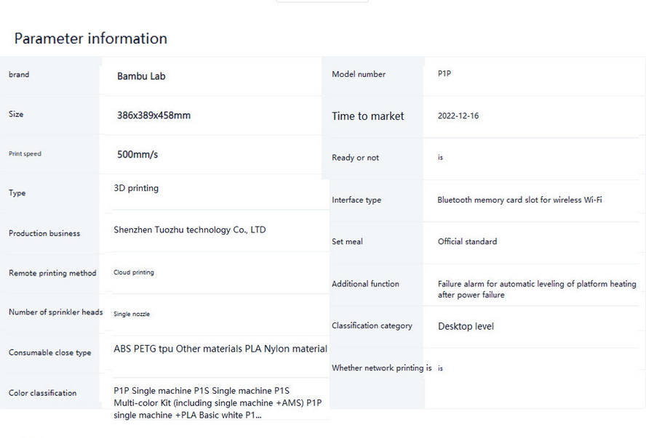The height and width of the screenshot is (438, 646).
Task: Click Shenzhen Tuozhu technology Co., LTD text
Action: pos(189,230)
